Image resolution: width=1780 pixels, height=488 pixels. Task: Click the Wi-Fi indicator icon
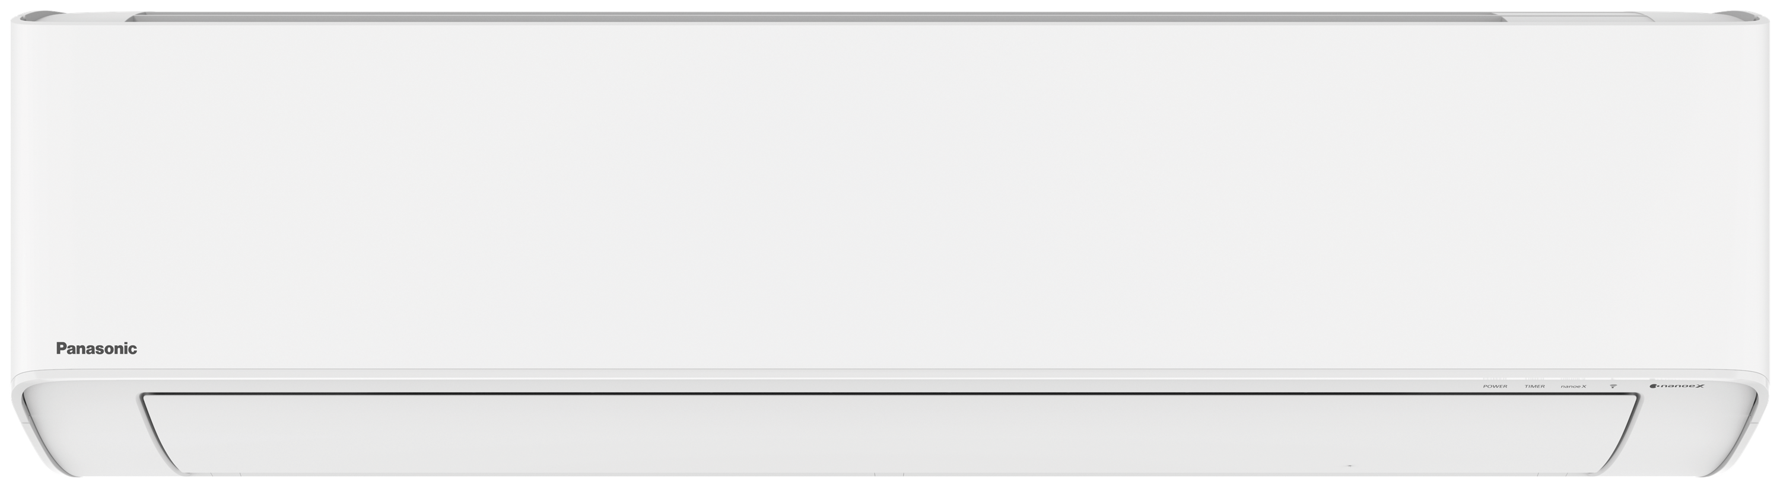click(1613, 386)
